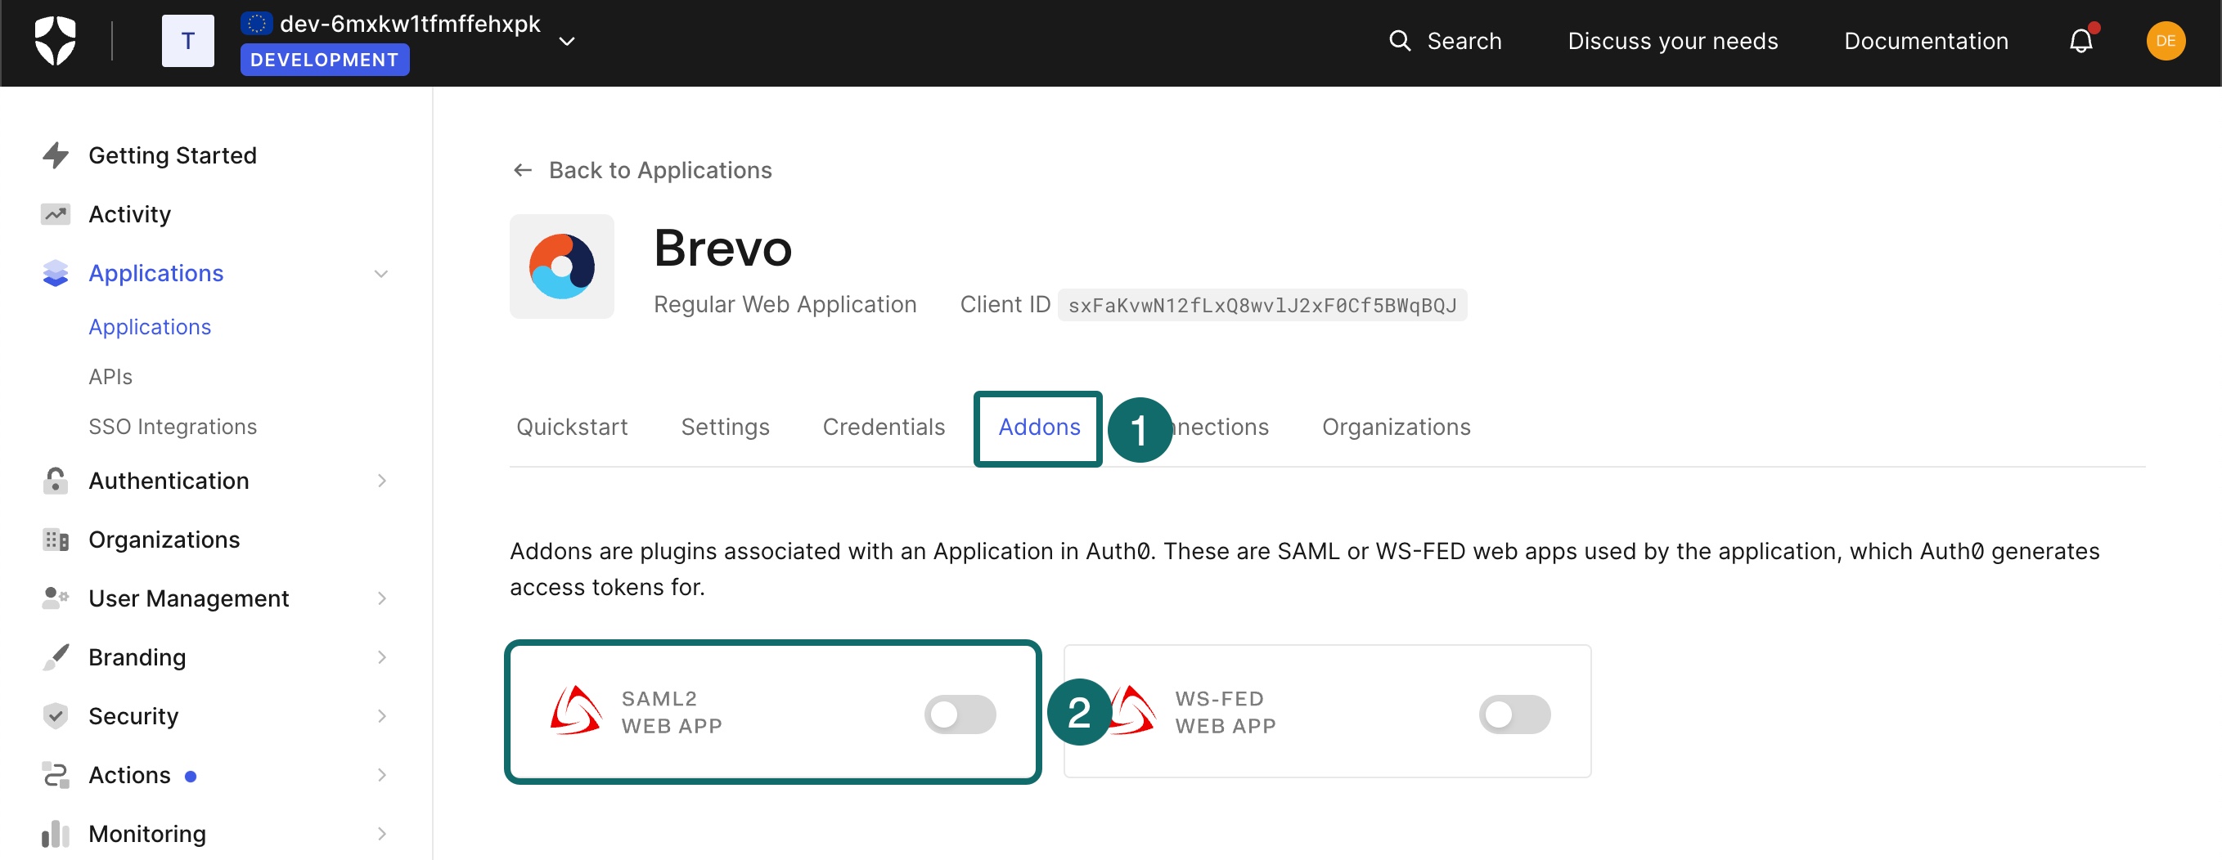Open the Documentation page
The width and height of the screenshot is (2222, 860).
1924,39
